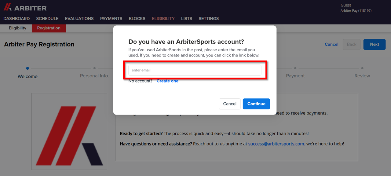Screen dimensions: 391x176
Task: Click the Cancel link beside Back
Action: click(x=331, y=44)
